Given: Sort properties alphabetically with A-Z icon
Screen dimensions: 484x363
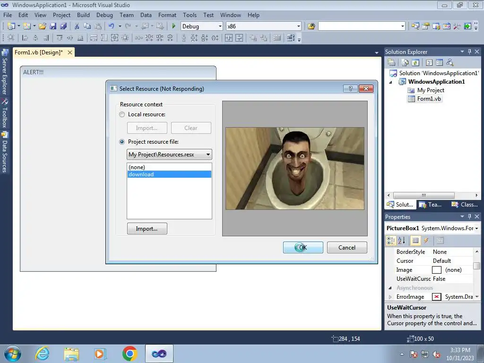Looking at the screenshot, I should [402, 241].
